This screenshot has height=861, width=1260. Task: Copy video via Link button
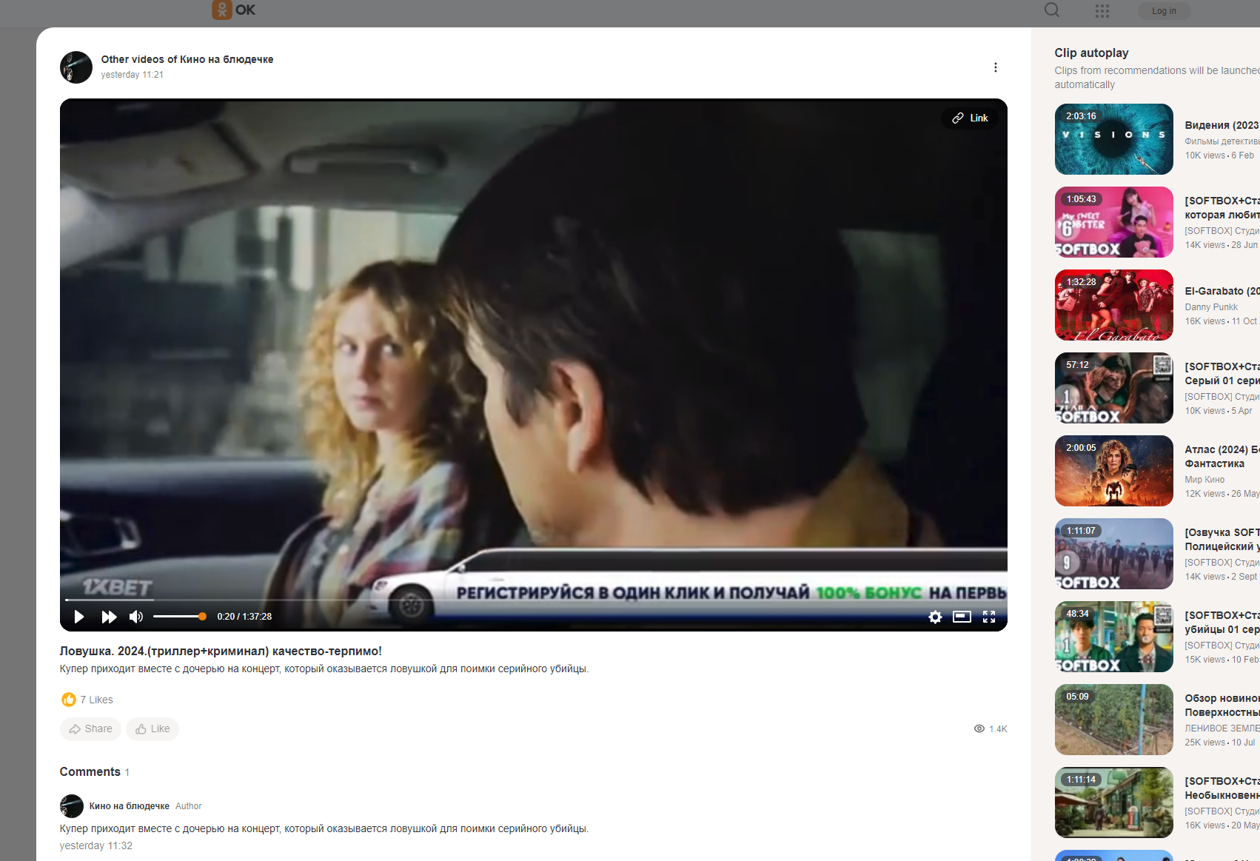point(970,118)
